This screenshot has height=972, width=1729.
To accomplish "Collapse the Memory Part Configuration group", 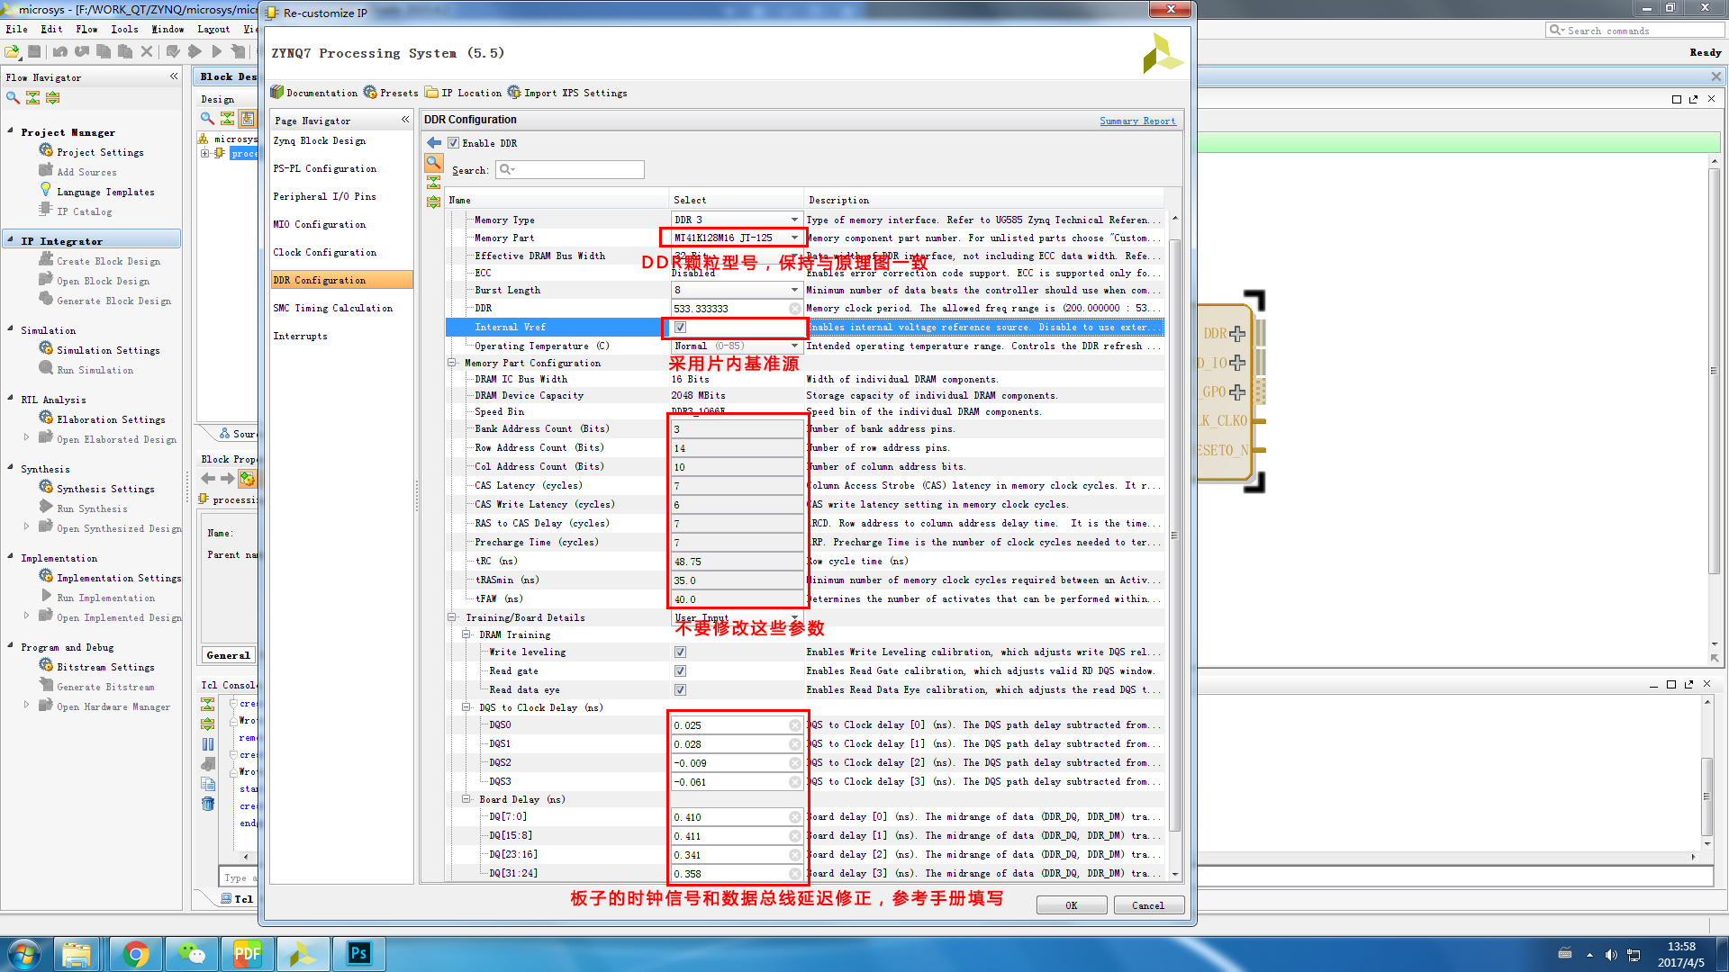I will click(452, 364).
